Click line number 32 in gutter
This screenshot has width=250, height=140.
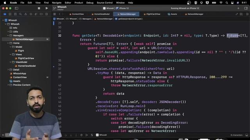coord(60,35)
